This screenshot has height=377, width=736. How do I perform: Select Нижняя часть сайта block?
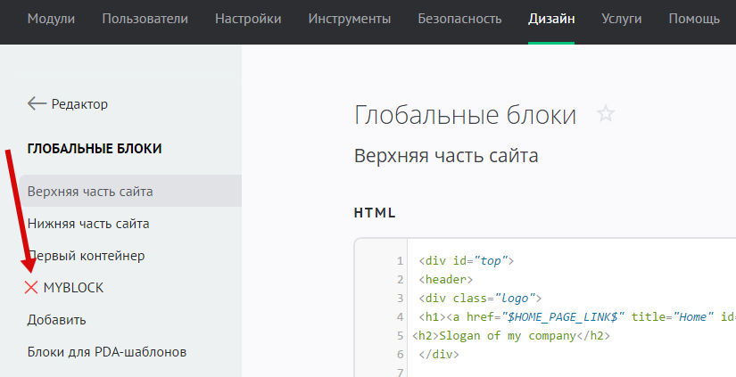pyautogui.click(x=88, y=223)
